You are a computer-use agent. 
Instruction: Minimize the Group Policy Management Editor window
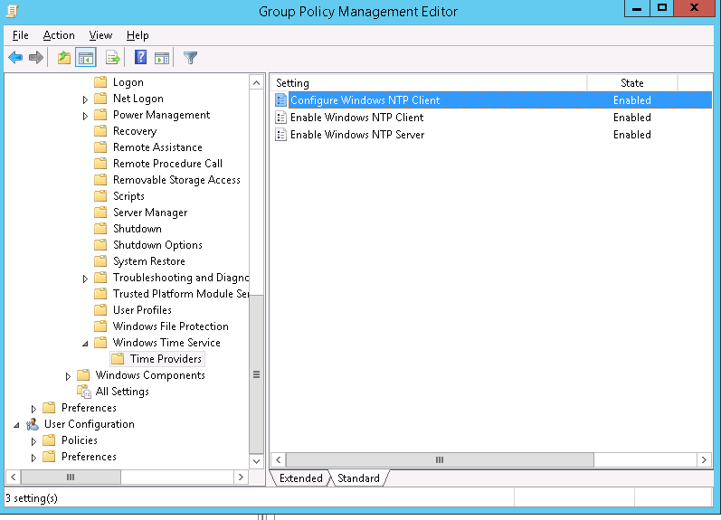point(637,8)
